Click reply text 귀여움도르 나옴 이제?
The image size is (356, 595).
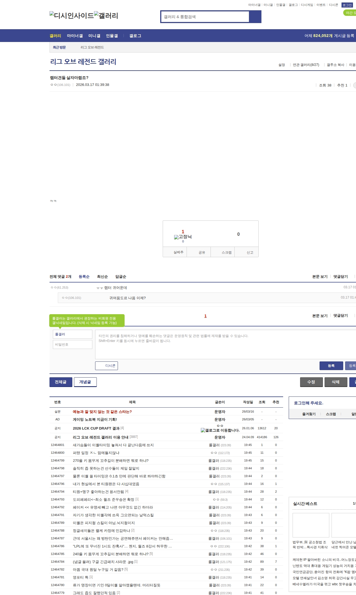(x=128, y=298)
